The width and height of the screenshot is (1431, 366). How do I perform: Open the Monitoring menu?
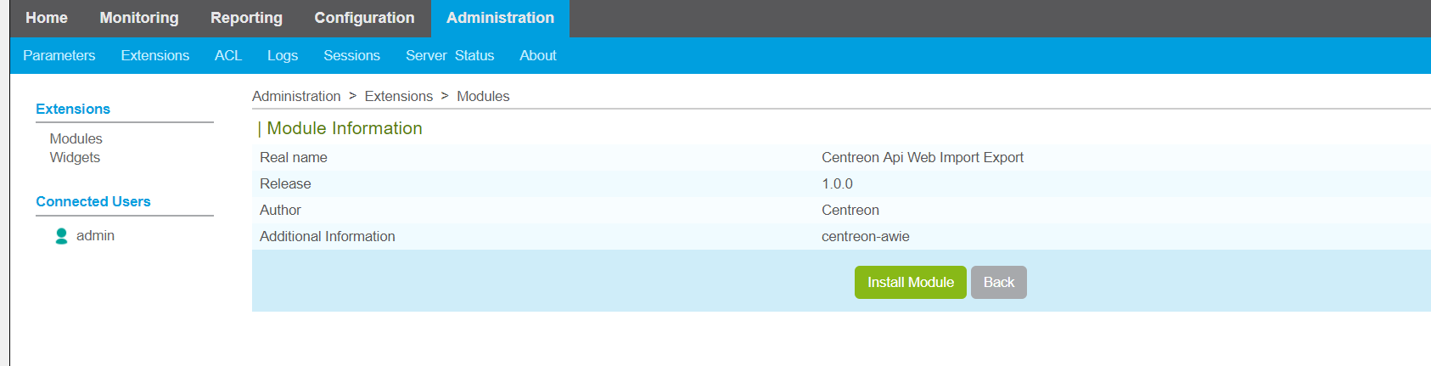click(x=139, y=18)
